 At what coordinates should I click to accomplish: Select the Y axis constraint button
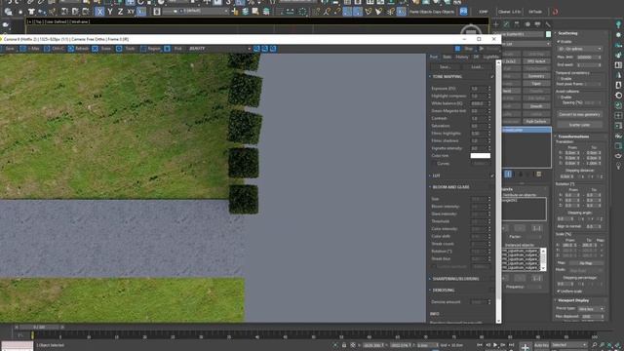coord(110,12)
